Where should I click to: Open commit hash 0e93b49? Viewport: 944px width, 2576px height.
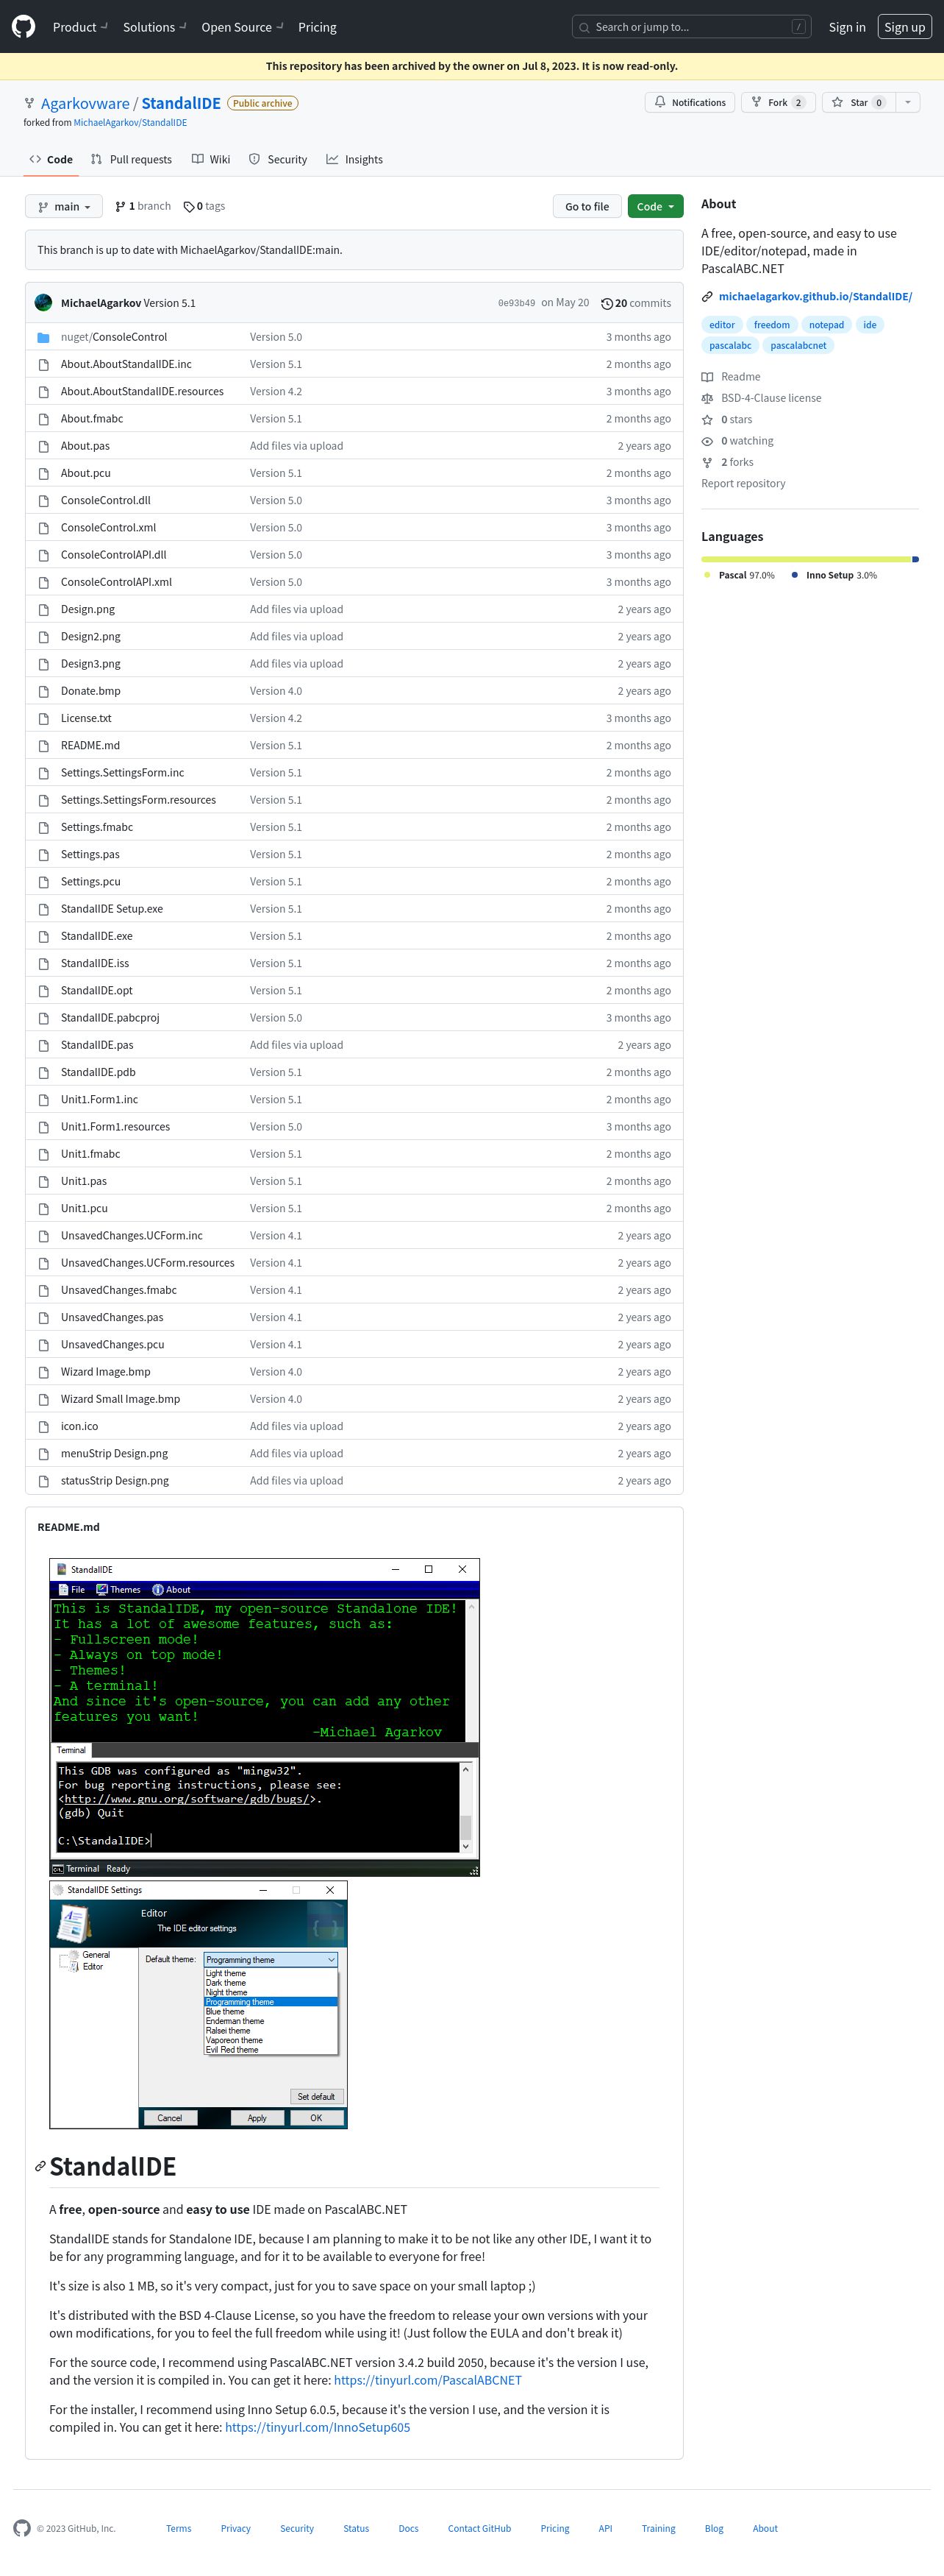point(516,303)
